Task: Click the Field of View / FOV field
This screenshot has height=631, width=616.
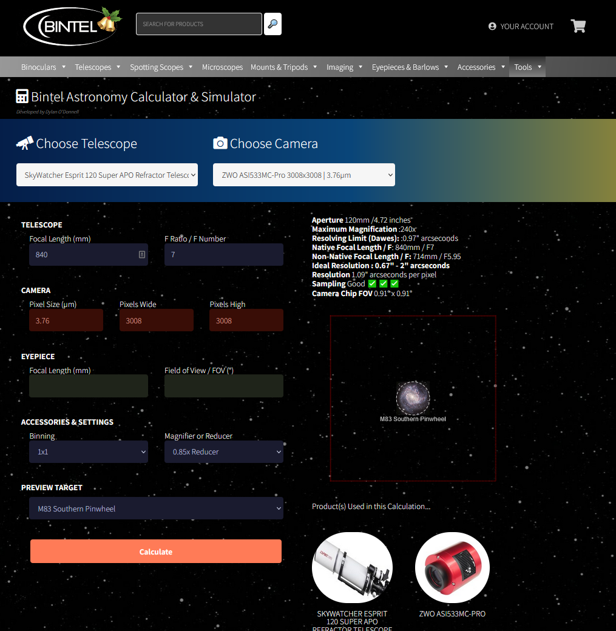Action: tap(224, 386)
